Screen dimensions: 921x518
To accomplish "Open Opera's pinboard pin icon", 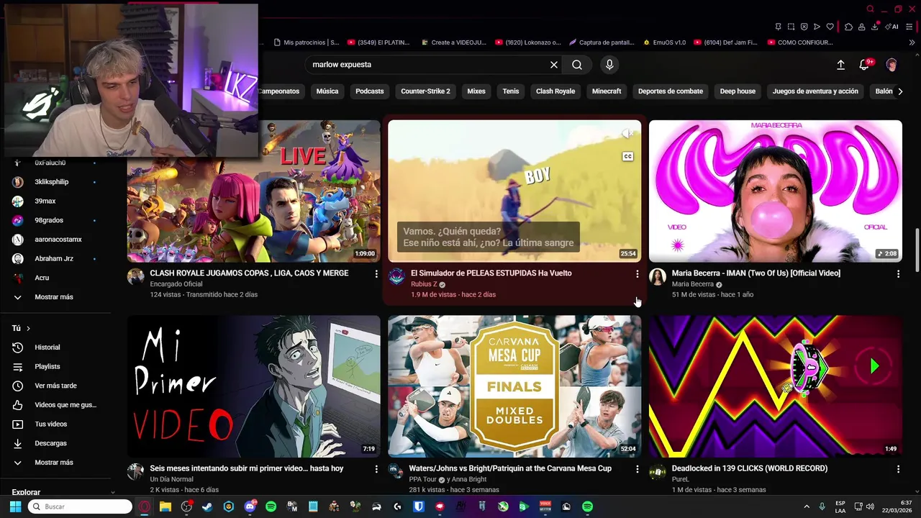I will [x=778, y=27].
